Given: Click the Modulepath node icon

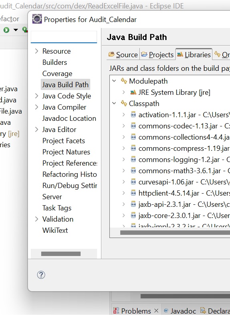Looking at the screenshot, I should tap(124, 81).
